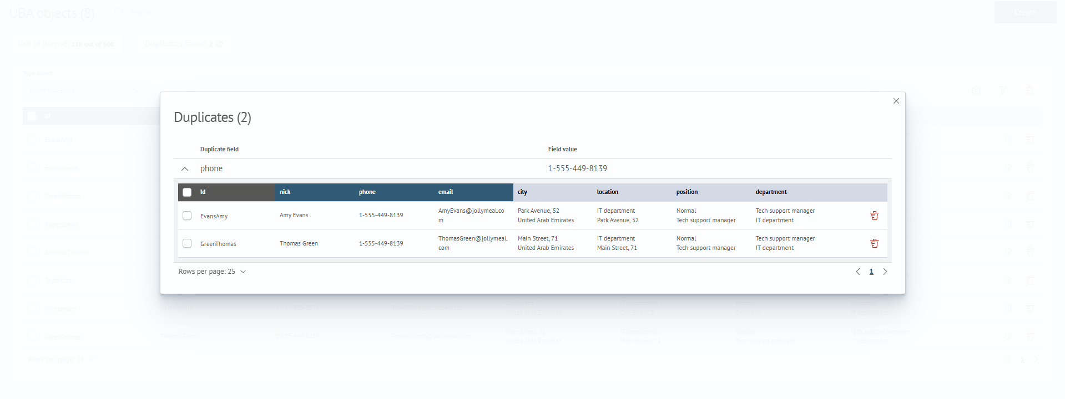The width and height of the screenshot is (1065, 399).
Task: Open Rows per page dropdown in dialog
Action: coord(212,272)
